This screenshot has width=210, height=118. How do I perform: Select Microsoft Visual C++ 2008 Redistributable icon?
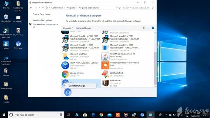coord(105,48)
